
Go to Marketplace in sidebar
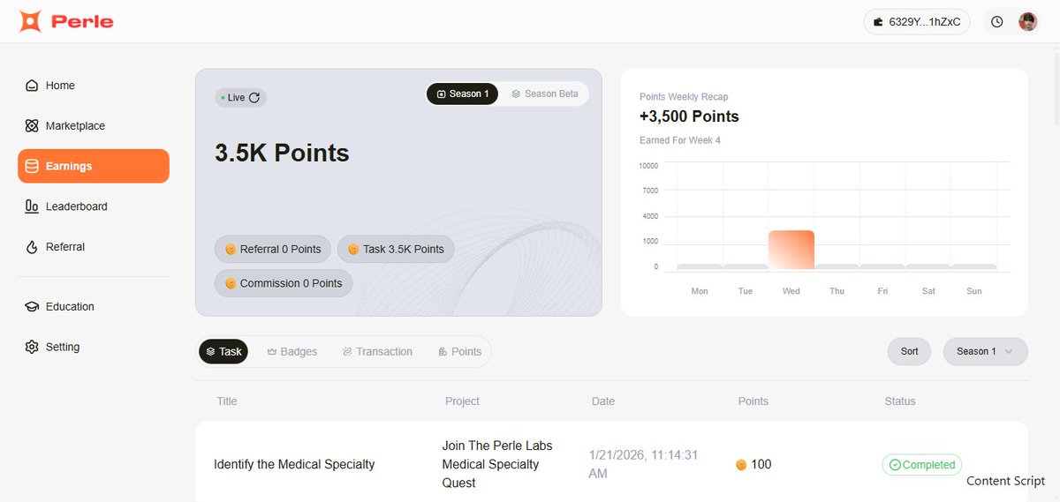click(x=94, y=126)
